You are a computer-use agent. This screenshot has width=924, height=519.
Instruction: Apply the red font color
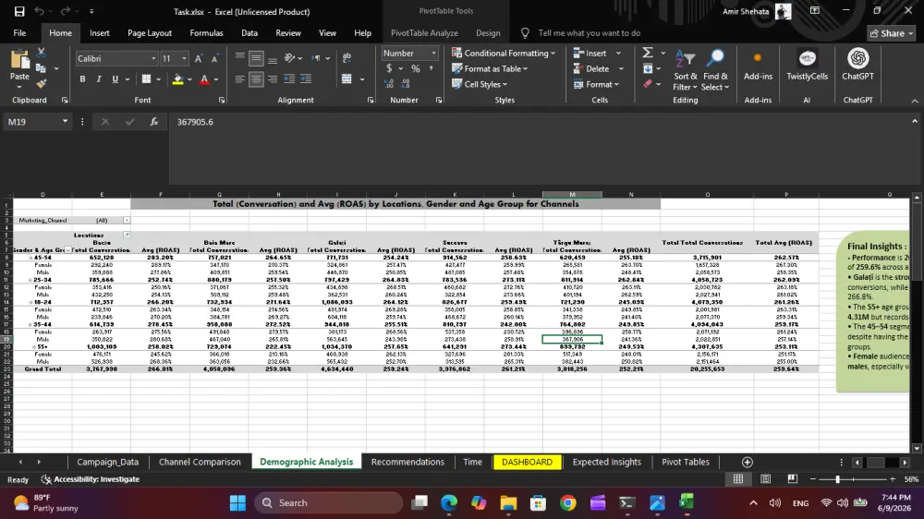point(204,78)
